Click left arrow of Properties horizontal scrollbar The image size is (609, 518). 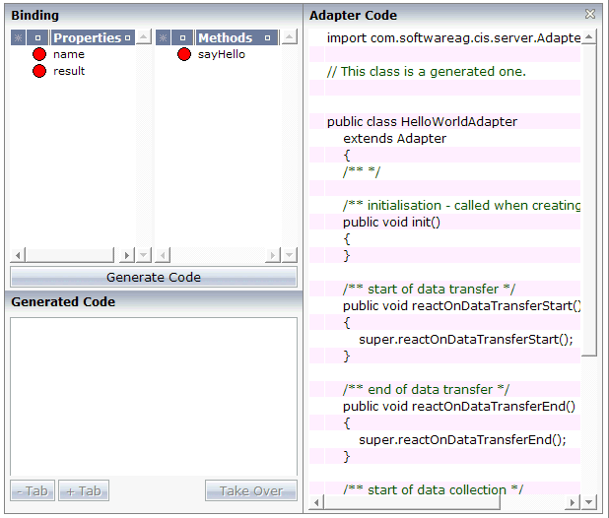pos(18,255)
